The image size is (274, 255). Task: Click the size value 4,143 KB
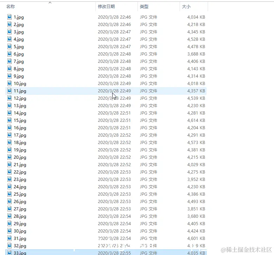[196, 69]
